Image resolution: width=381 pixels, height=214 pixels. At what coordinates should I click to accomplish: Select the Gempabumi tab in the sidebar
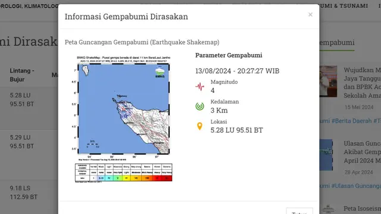tap(337, 42)
